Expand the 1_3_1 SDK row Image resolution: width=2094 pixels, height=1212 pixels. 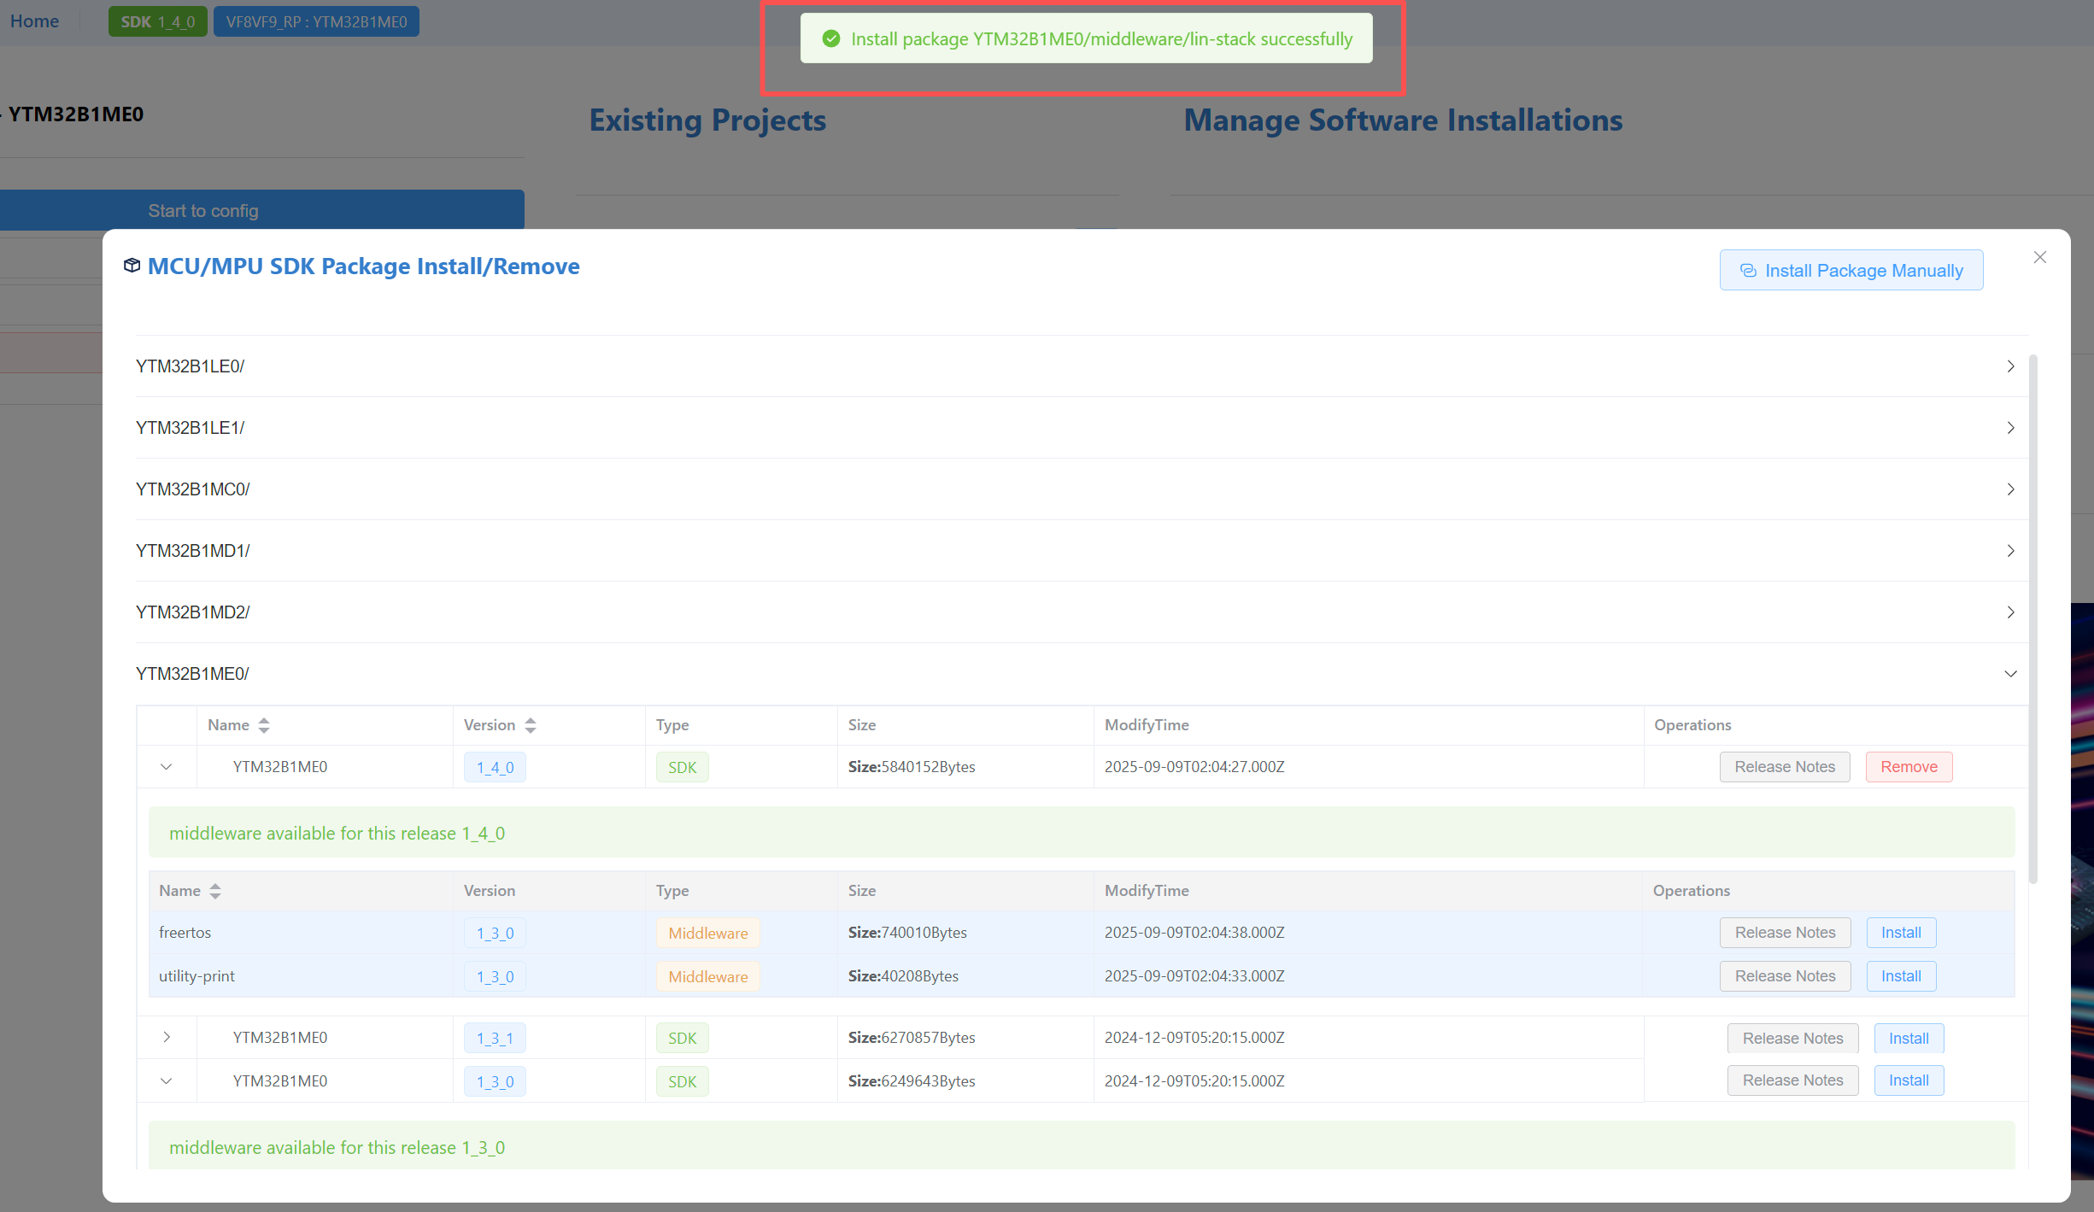(x=167, y=1038)
